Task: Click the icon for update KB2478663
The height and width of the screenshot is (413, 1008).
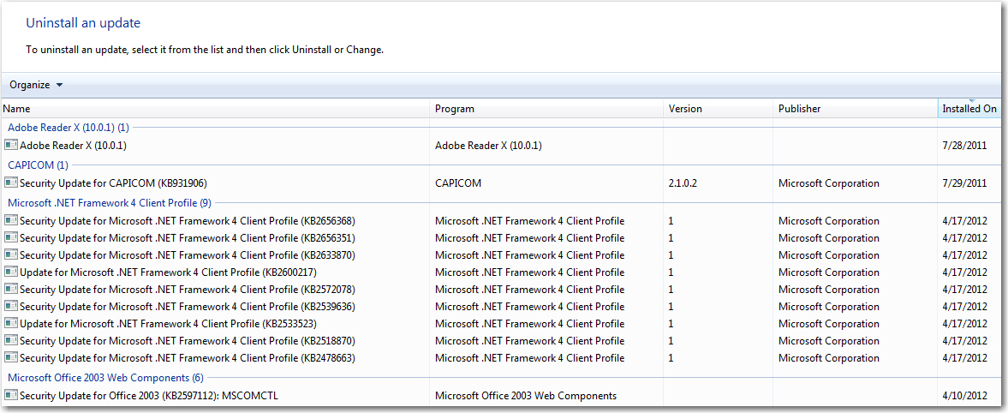Action: coord(11,357)
